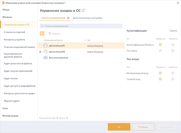Click the avatar icon of pki.local\user01
This screenshot has width=181, height=133.
45,46
